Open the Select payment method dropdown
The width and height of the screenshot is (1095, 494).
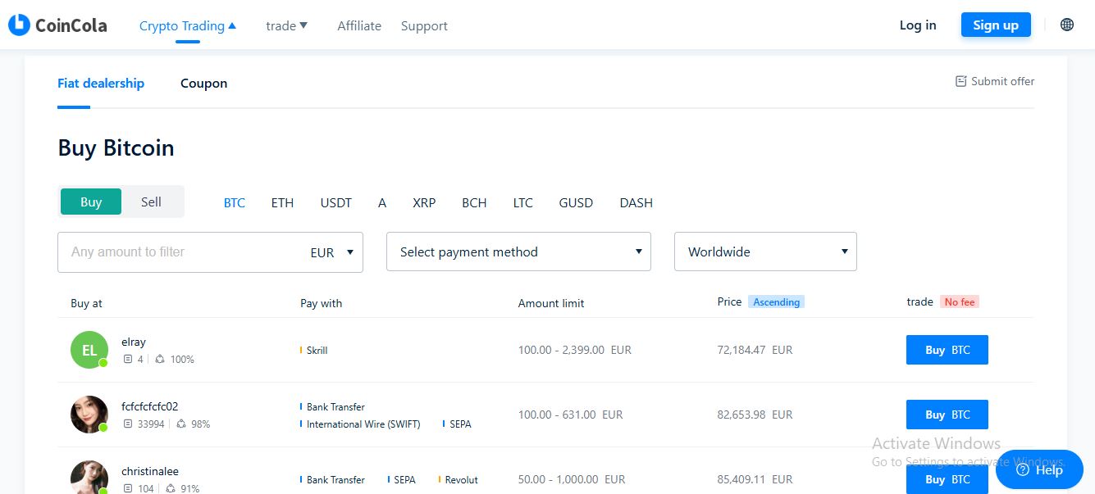pyautogui.click(x=518, y=252)
